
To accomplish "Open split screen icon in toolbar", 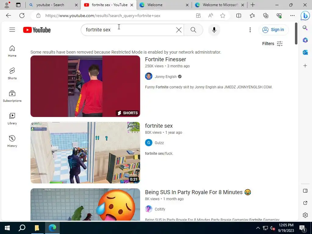I will 239,16.
